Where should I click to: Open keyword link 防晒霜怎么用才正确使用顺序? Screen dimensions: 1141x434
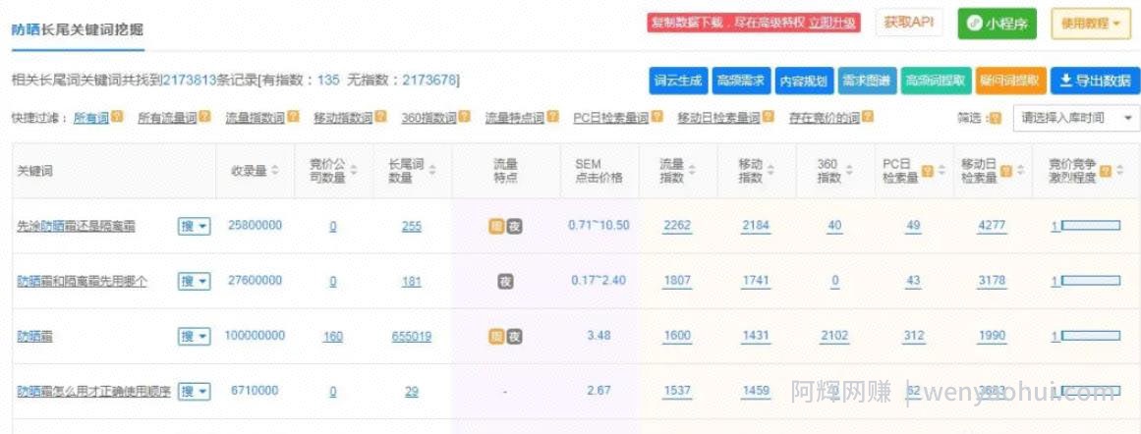tap(94, 391)
